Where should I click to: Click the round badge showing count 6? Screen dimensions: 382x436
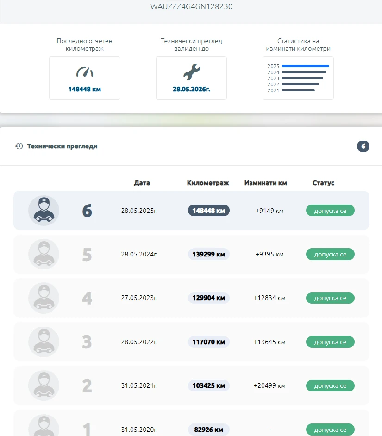363,147
